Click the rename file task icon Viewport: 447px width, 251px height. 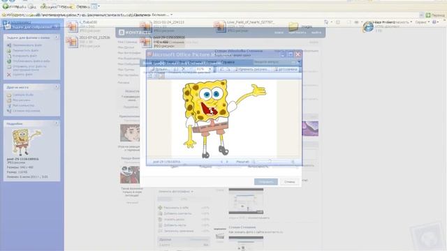tap(9, 45)
